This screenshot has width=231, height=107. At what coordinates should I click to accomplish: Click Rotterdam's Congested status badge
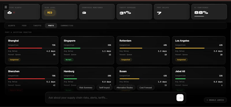pos(126,60)
